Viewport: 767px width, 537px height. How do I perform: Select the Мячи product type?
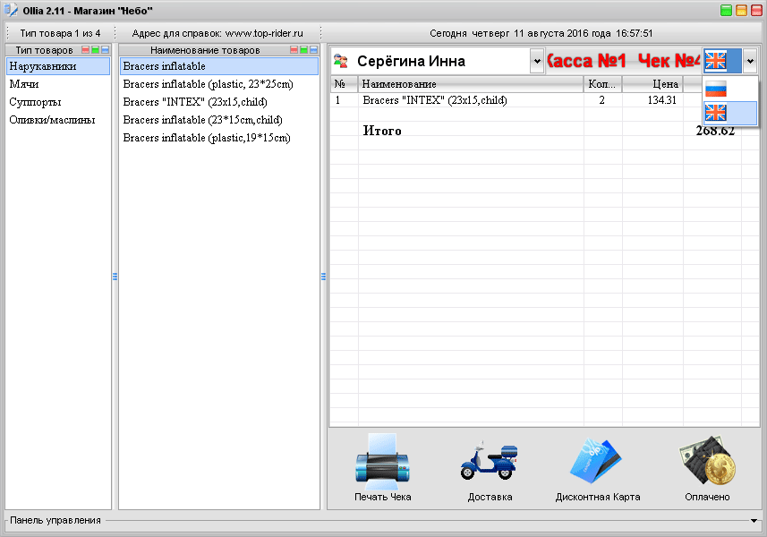tap(58, 84)
